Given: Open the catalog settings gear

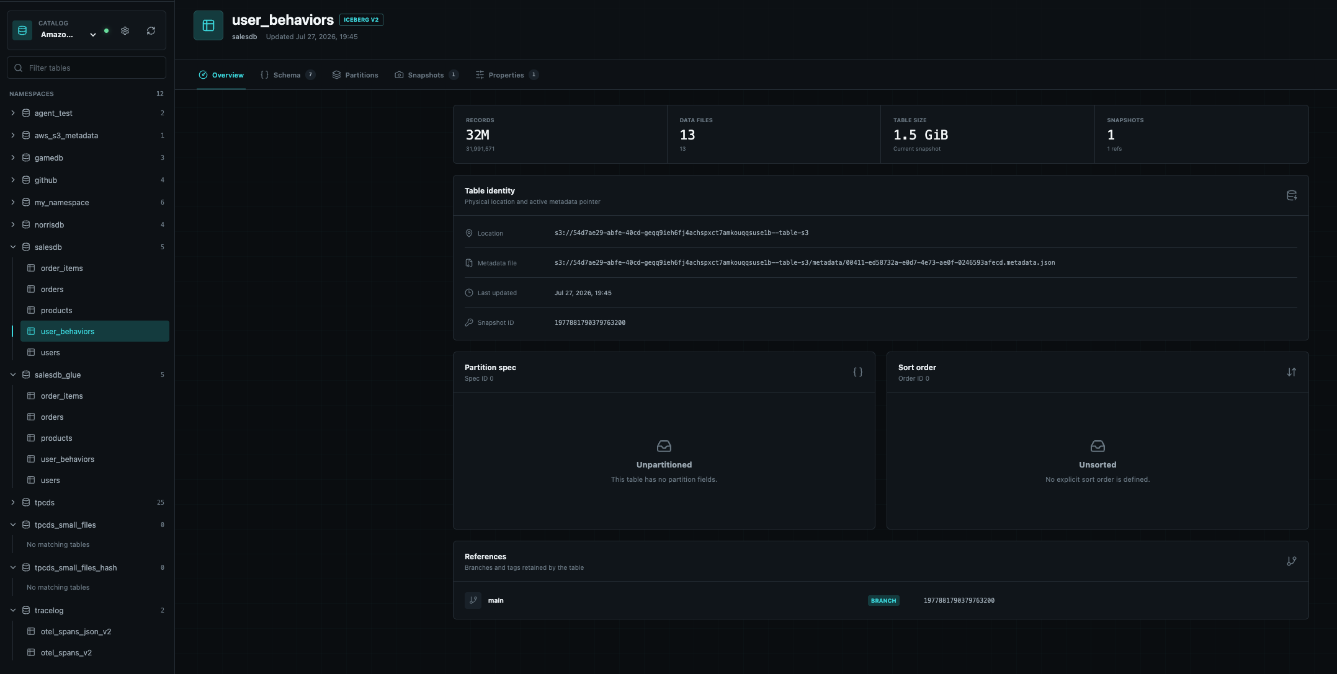Looking at the screenshot, I should tap(125, 30).
